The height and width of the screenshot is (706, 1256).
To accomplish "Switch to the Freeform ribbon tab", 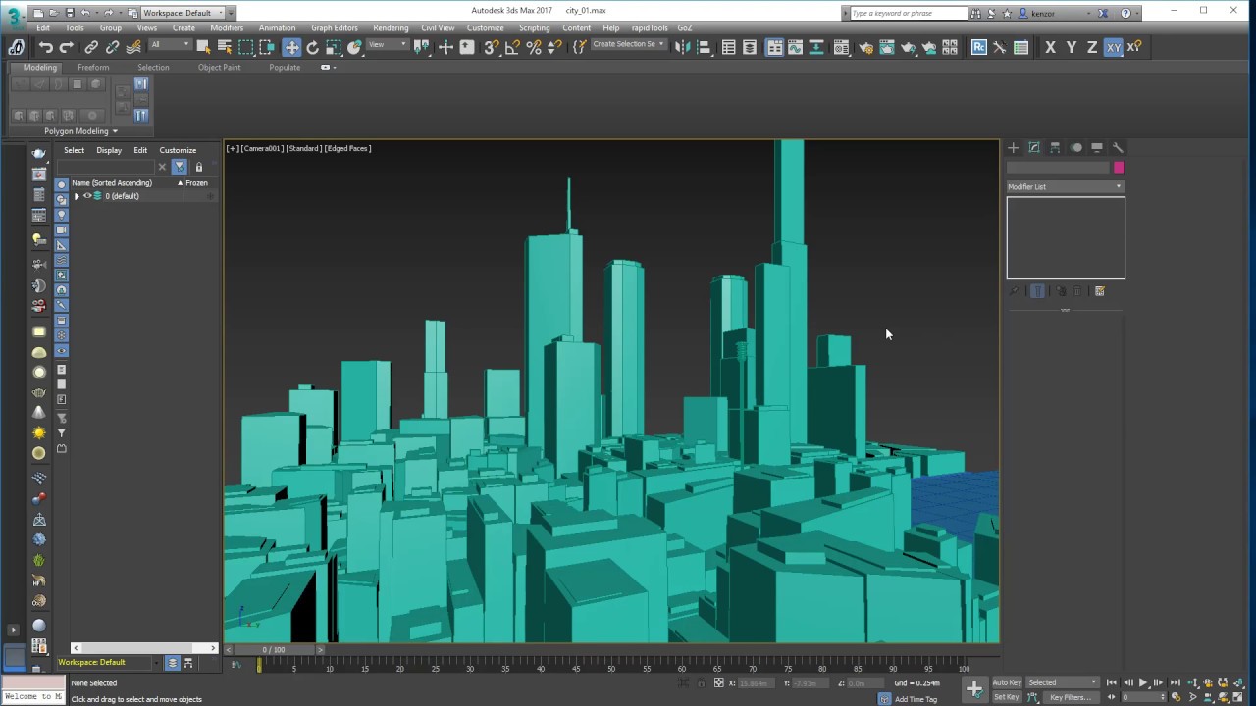I will (93, 68).
